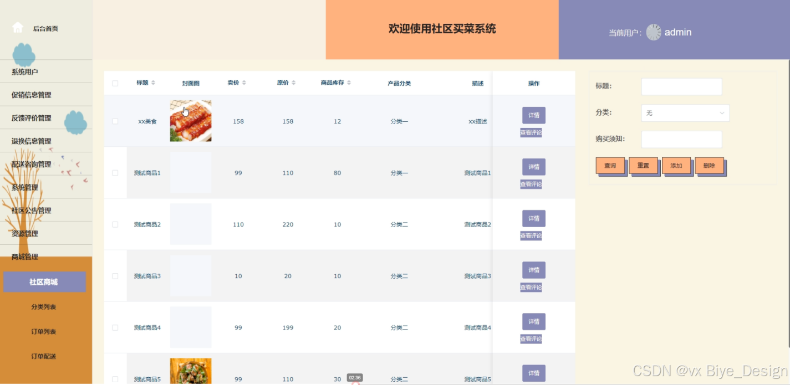Viewport: 790px width, 385px height.
Task: Expand 社区公告管理 menu
Action: click(46, 211)
